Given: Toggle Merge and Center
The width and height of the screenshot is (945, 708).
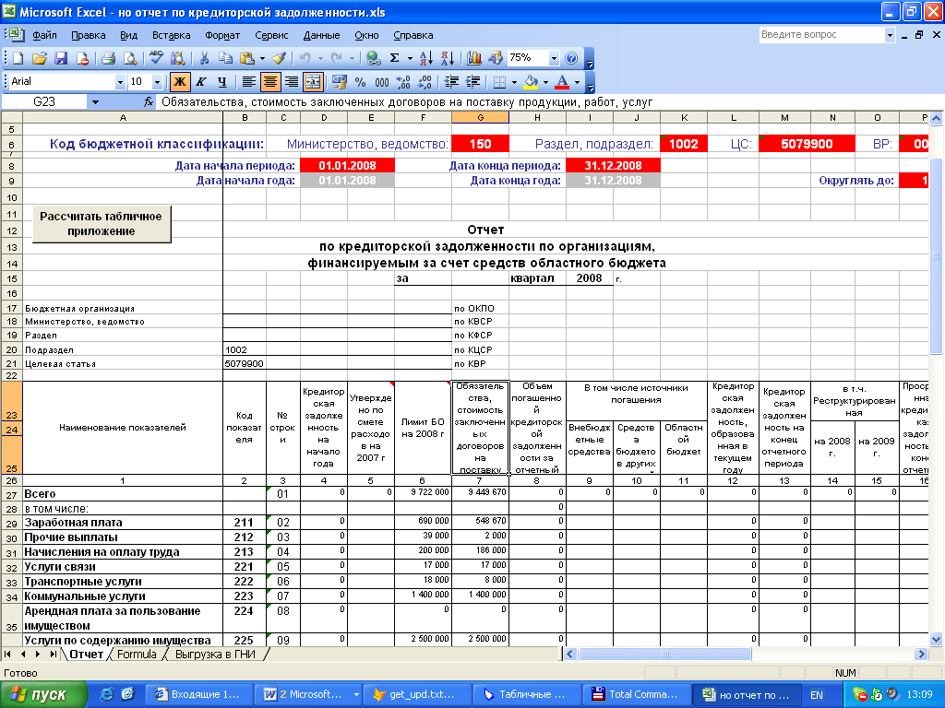Looking at the screenshot, I should point(313,82).
